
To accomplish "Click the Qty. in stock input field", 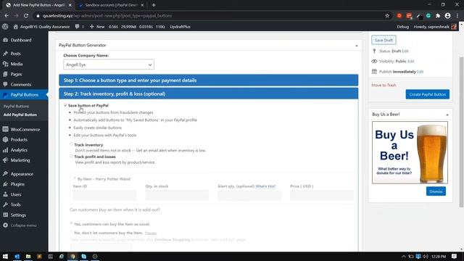I will click(x=177, y=195).
